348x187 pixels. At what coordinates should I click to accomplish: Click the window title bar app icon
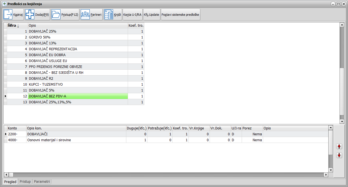click(4, 4)
